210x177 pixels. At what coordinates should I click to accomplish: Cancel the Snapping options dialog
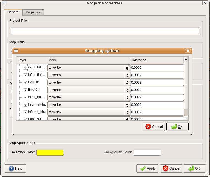click(154, 127)
